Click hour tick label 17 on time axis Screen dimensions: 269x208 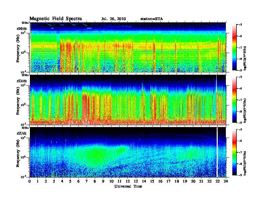pyautogui.click(x=169, y=181)
